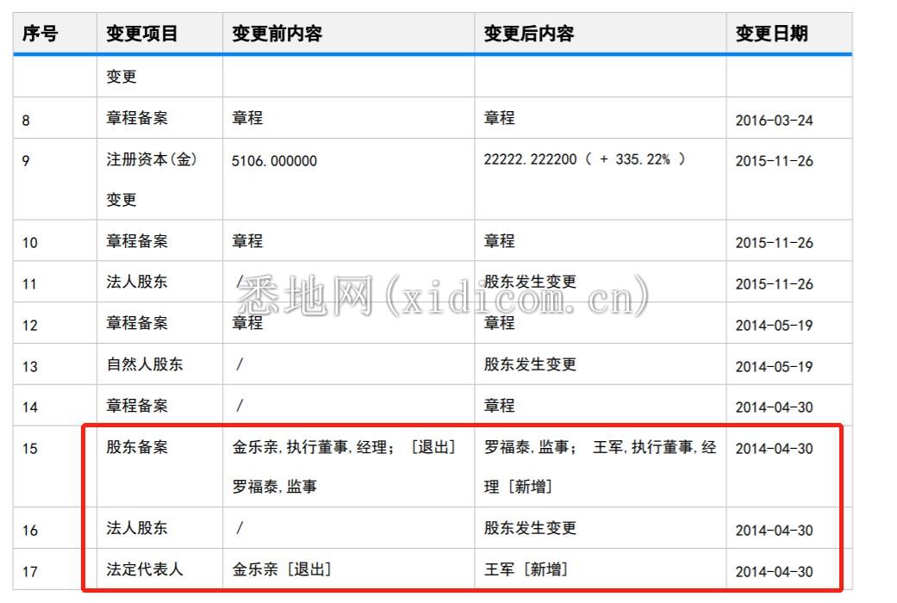
Task: Select 法人股东 in row 11
Action: pyautogui.click(x=137, y=282)
